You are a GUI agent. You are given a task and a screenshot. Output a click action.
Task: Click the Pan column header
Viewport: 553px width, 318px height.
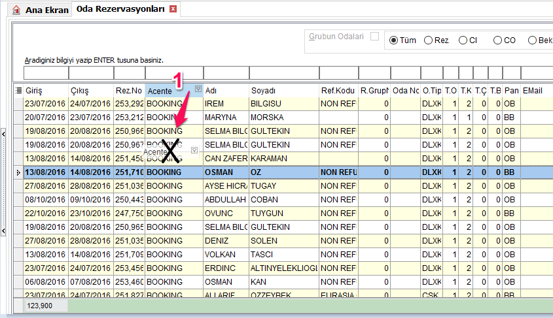(511, 91)
